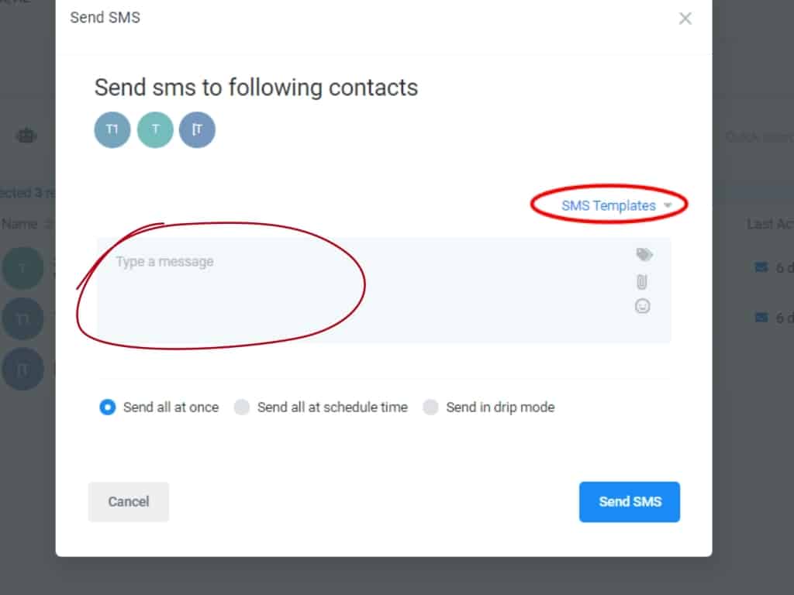The width and height of the screenshot is (794, 595).
Task: Click the T1 contact avatar in the dialog
Action: tap(112, 129)
